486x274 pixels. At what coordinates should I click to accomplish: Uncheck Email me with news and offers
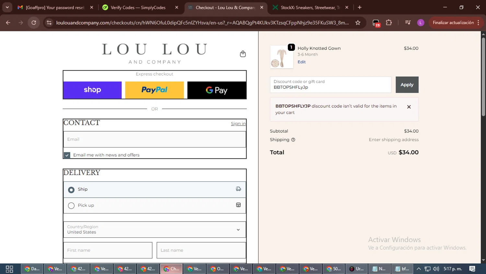click(x=67, y=155)
